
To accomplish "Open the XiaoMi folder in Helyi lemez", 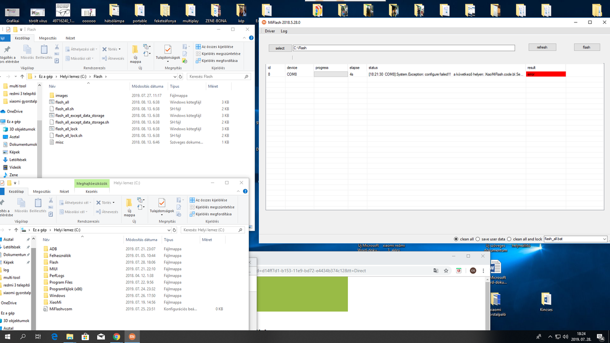I will click(x=55, y=303).
